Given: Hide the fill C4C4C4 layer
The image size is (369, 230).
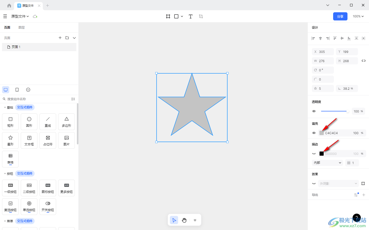Looking at the screenshot, I should click(314, 133).
